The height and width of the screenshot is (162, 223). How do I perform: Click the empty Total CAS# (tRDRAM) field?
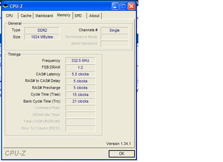pos(80,122)
